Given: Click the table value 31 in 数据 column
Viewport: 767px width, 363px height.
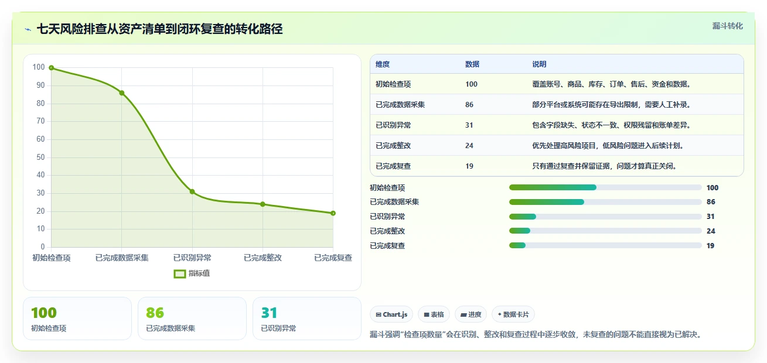Looking at the screenshot, I should tap(469, 125).
